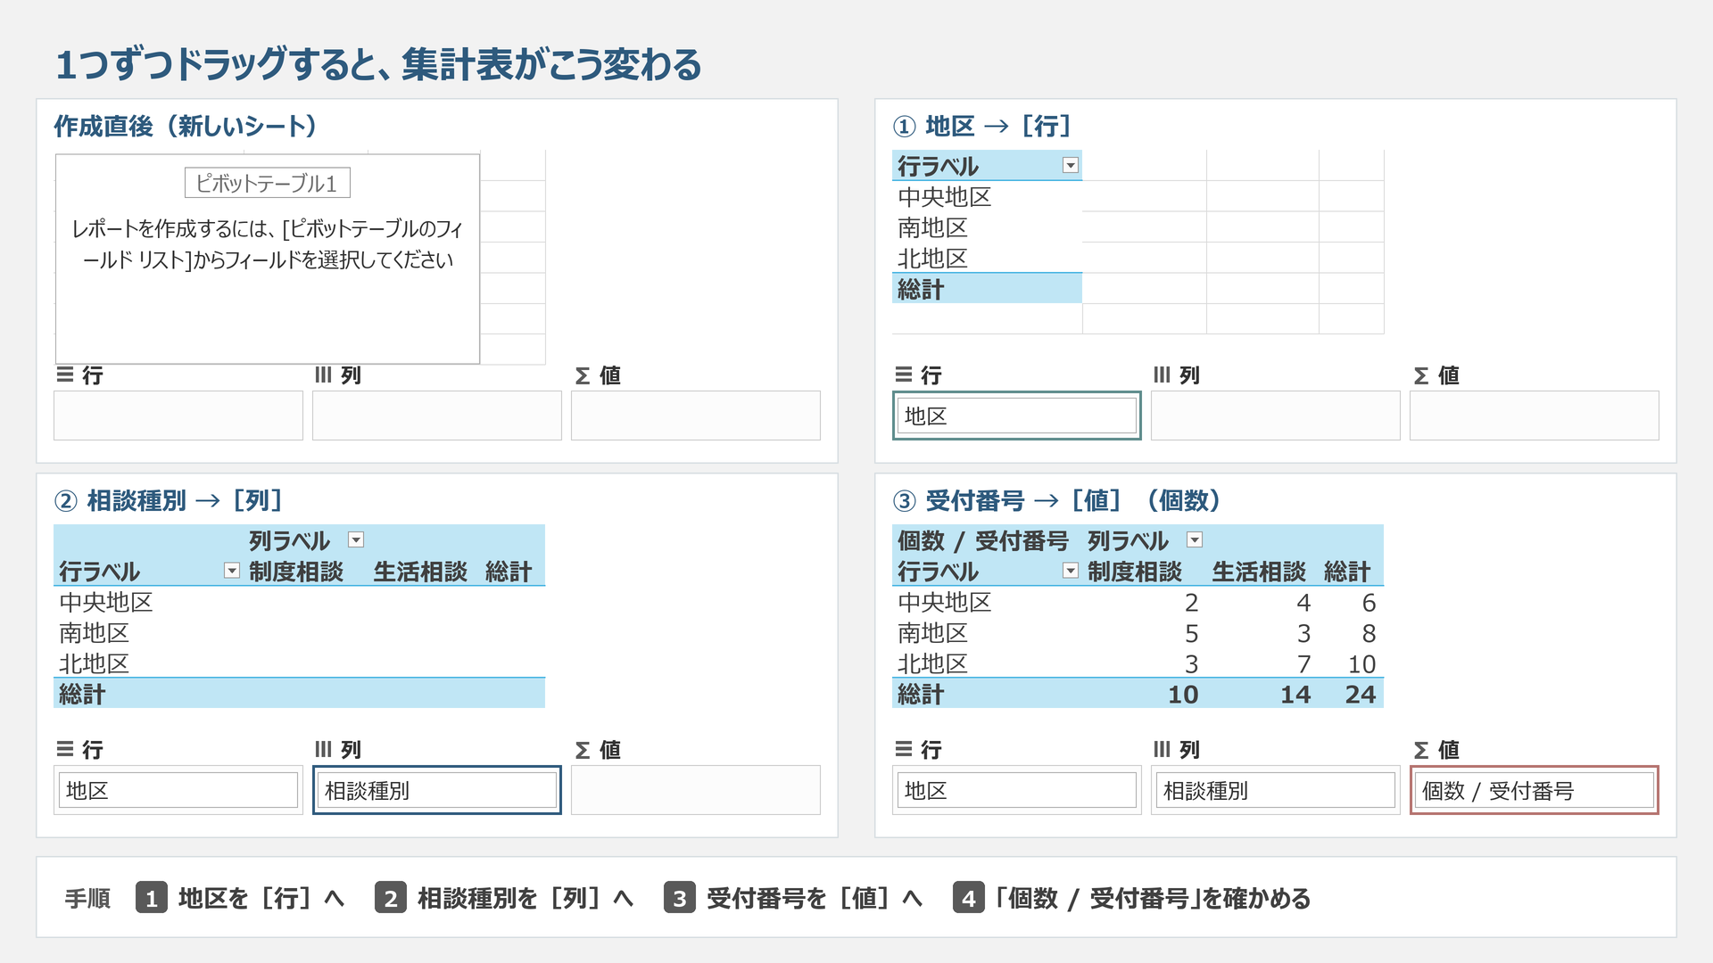Viewport: 1713px width, 963px height.
Task: Click the 個数 / 受付番号 field in the 値 area
Action: (x=1535, y=790)
